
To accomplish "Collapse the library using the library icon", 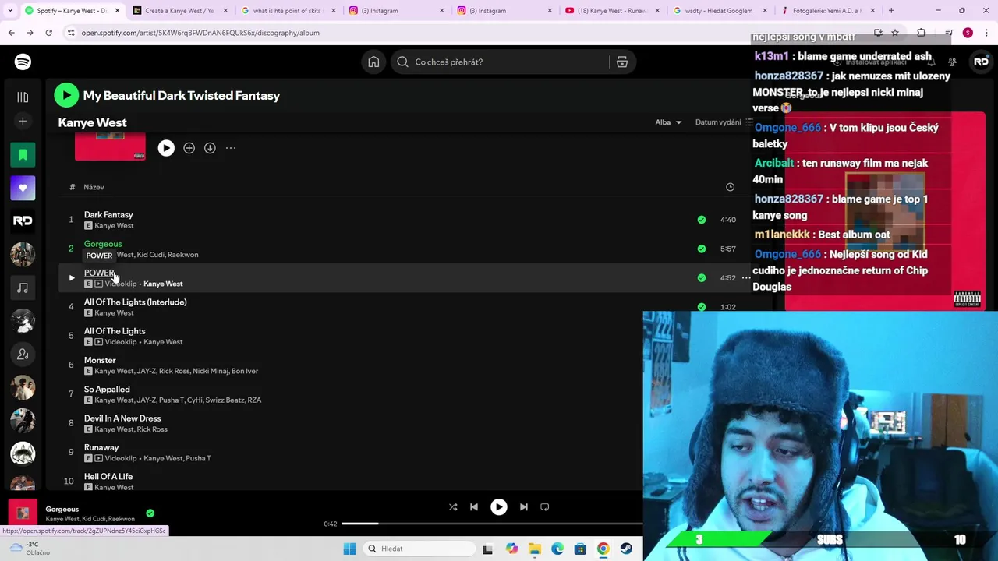I will tap(23, 97).
